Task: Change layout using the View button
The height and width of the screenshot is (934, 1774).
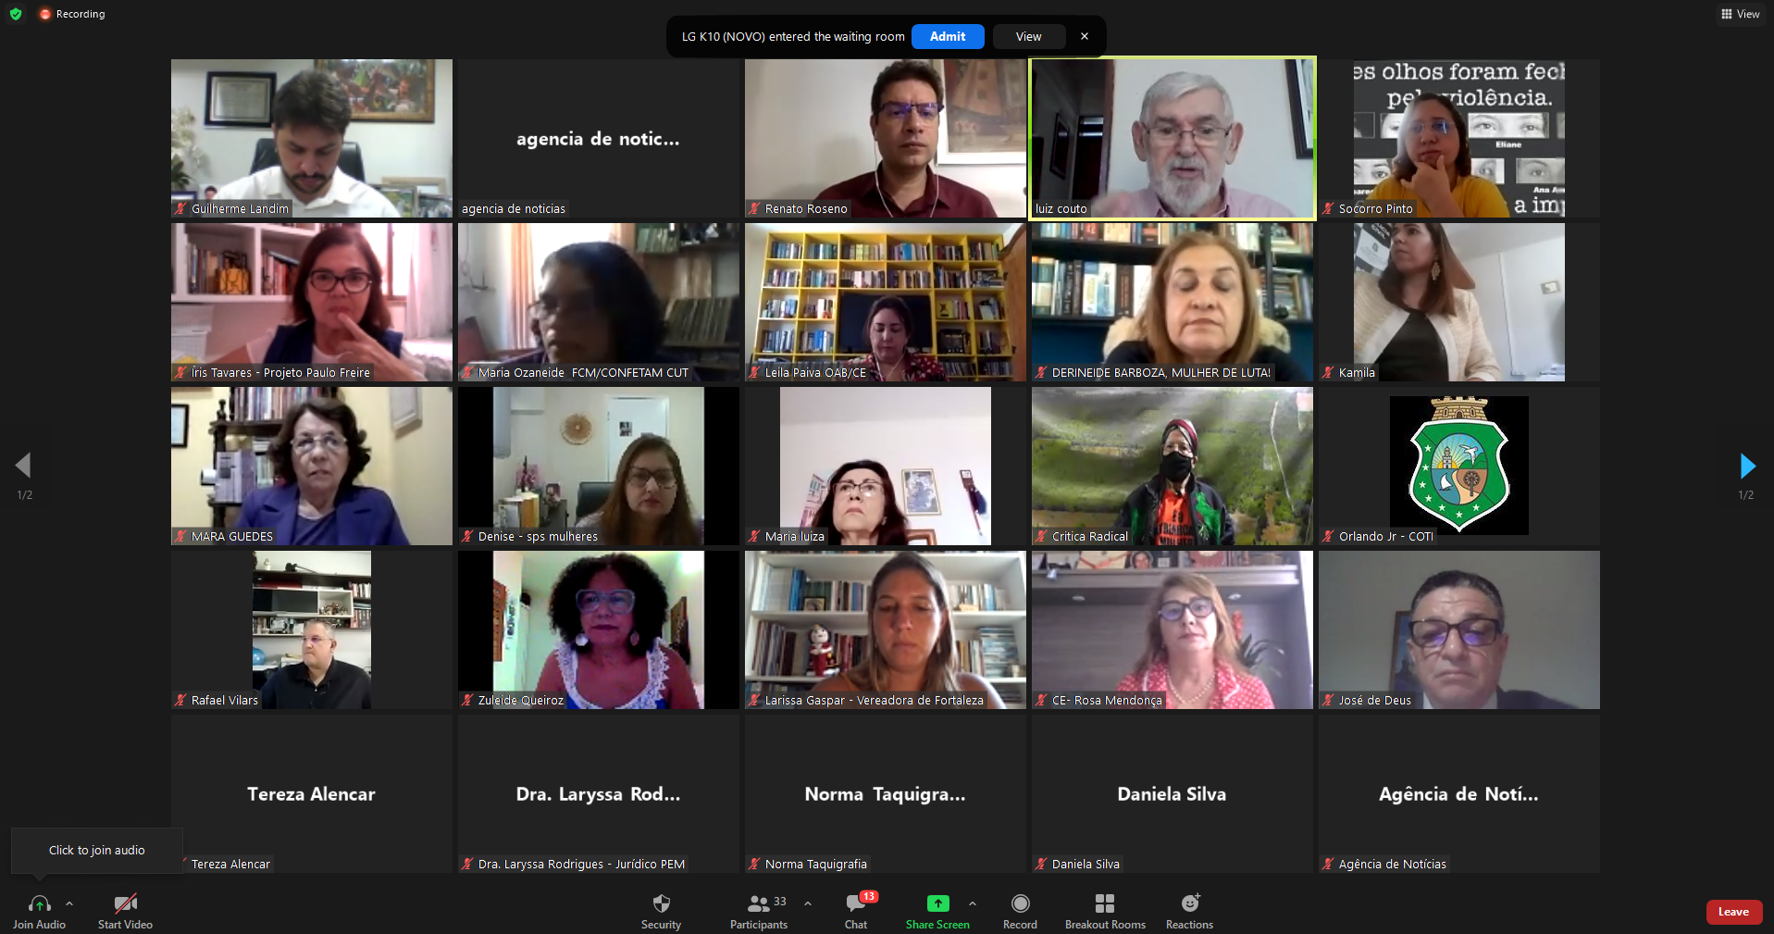Action: tap(1740, 14)
